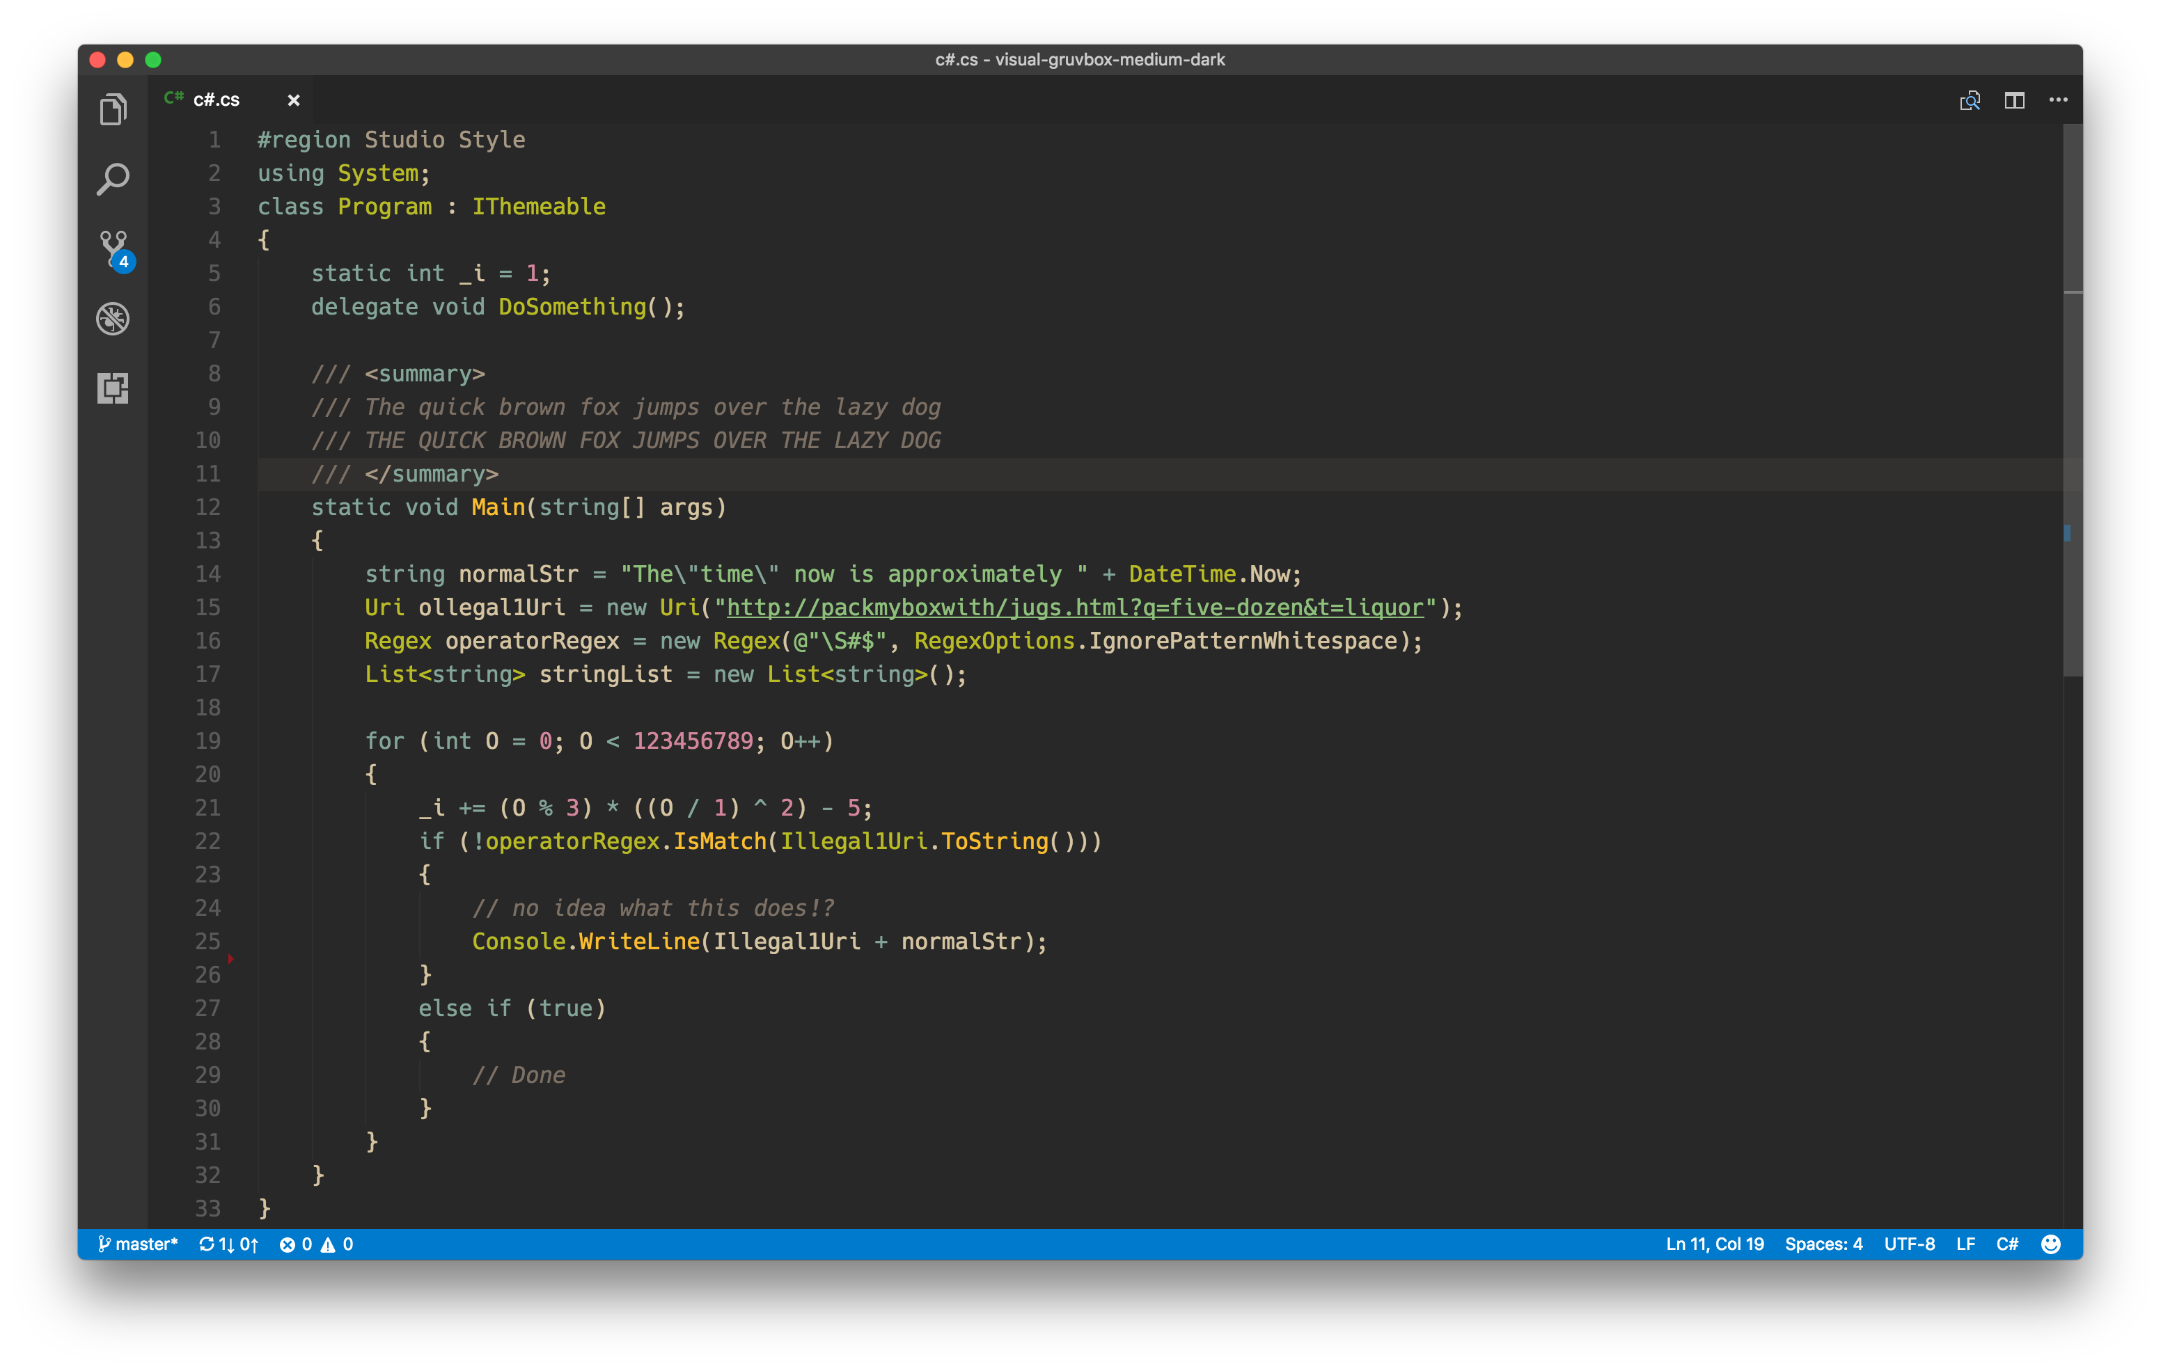The image size is (2161, 1371).
Task: Click the vertical scrollbar slider
Action: point(2072,399)
